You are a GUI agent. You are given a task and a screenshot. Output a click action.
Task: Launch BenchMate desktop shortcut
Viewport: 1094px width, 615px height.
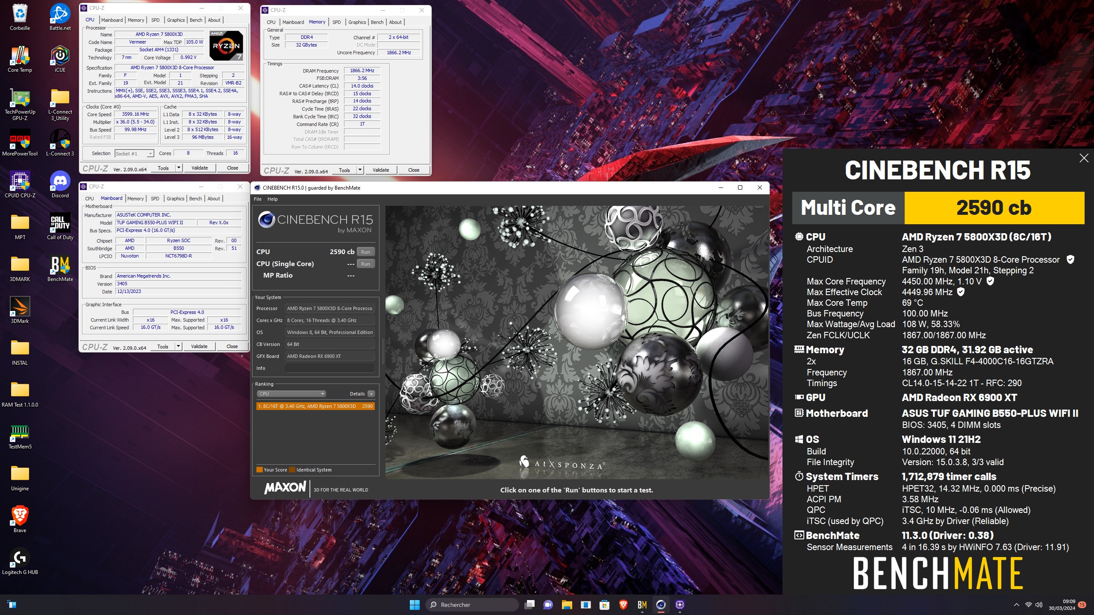click(x=60, y=268)
